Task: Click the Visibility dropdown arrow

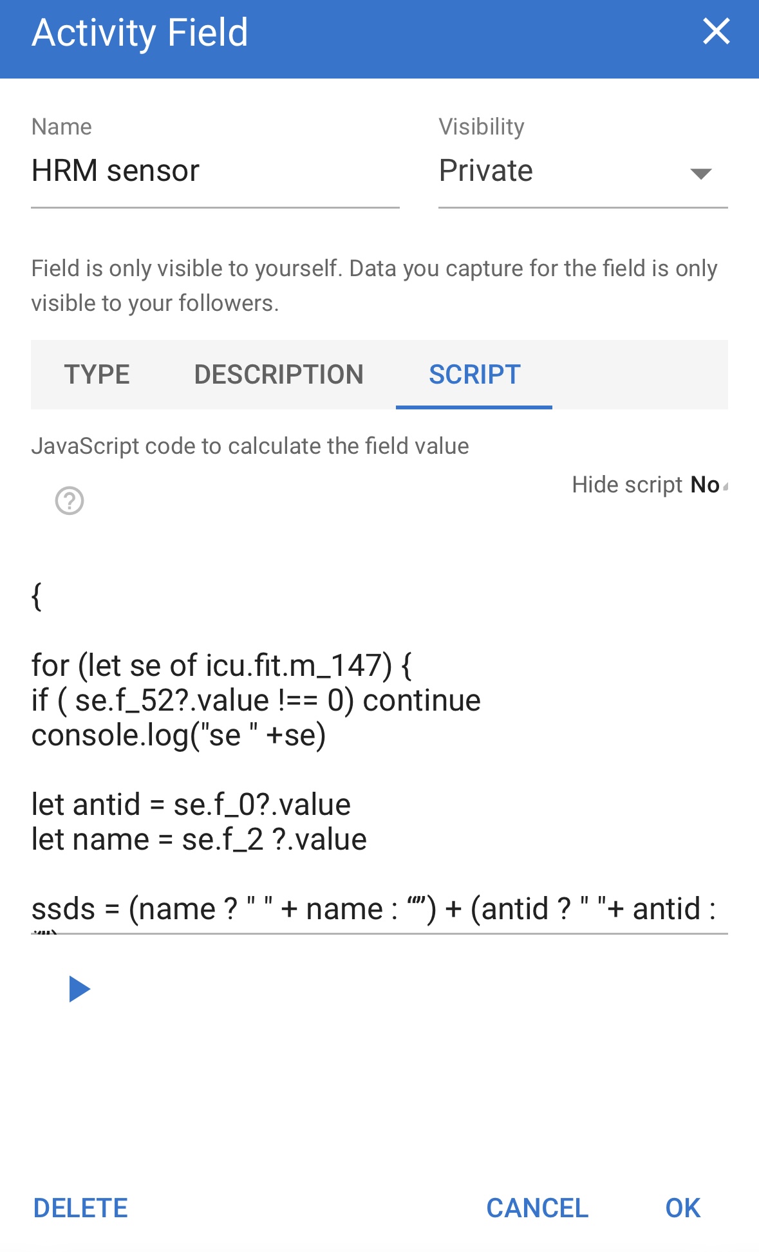Action: (700, 173)
